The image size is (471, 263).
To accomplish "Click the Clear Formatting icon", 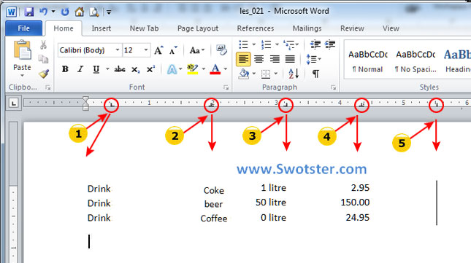I will point(221,50).
